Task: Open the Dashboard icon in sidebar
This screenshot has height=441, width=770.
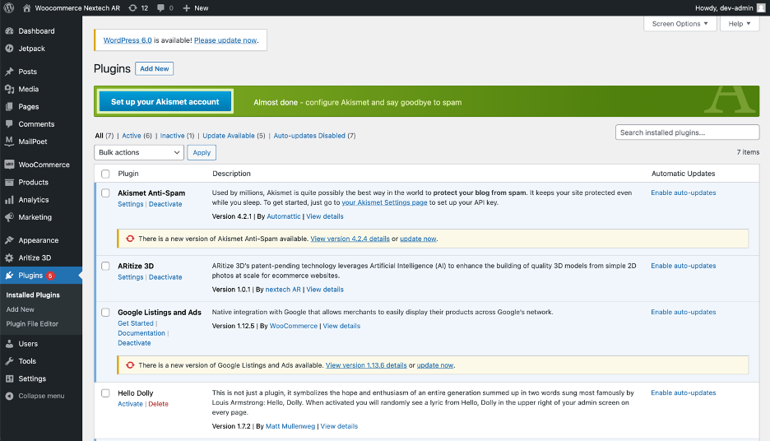Action: point(9,31)
